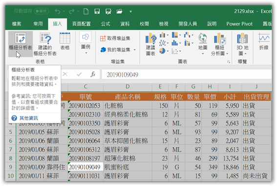
Task: Open the scatter chart dropdown
Action: [x=180, y=51]
